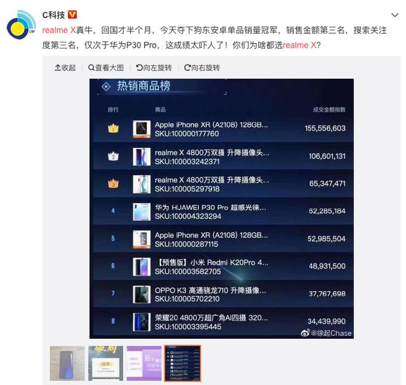Click the Redmi K20Pro product image
Image resolution: width=406 pixels, height=385 pixels.
click(141, 267)
